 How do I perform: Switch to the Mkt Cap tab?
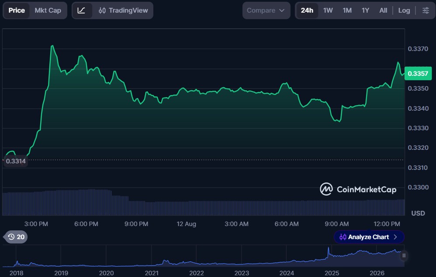pyautogui.click(x=48, y=10)
